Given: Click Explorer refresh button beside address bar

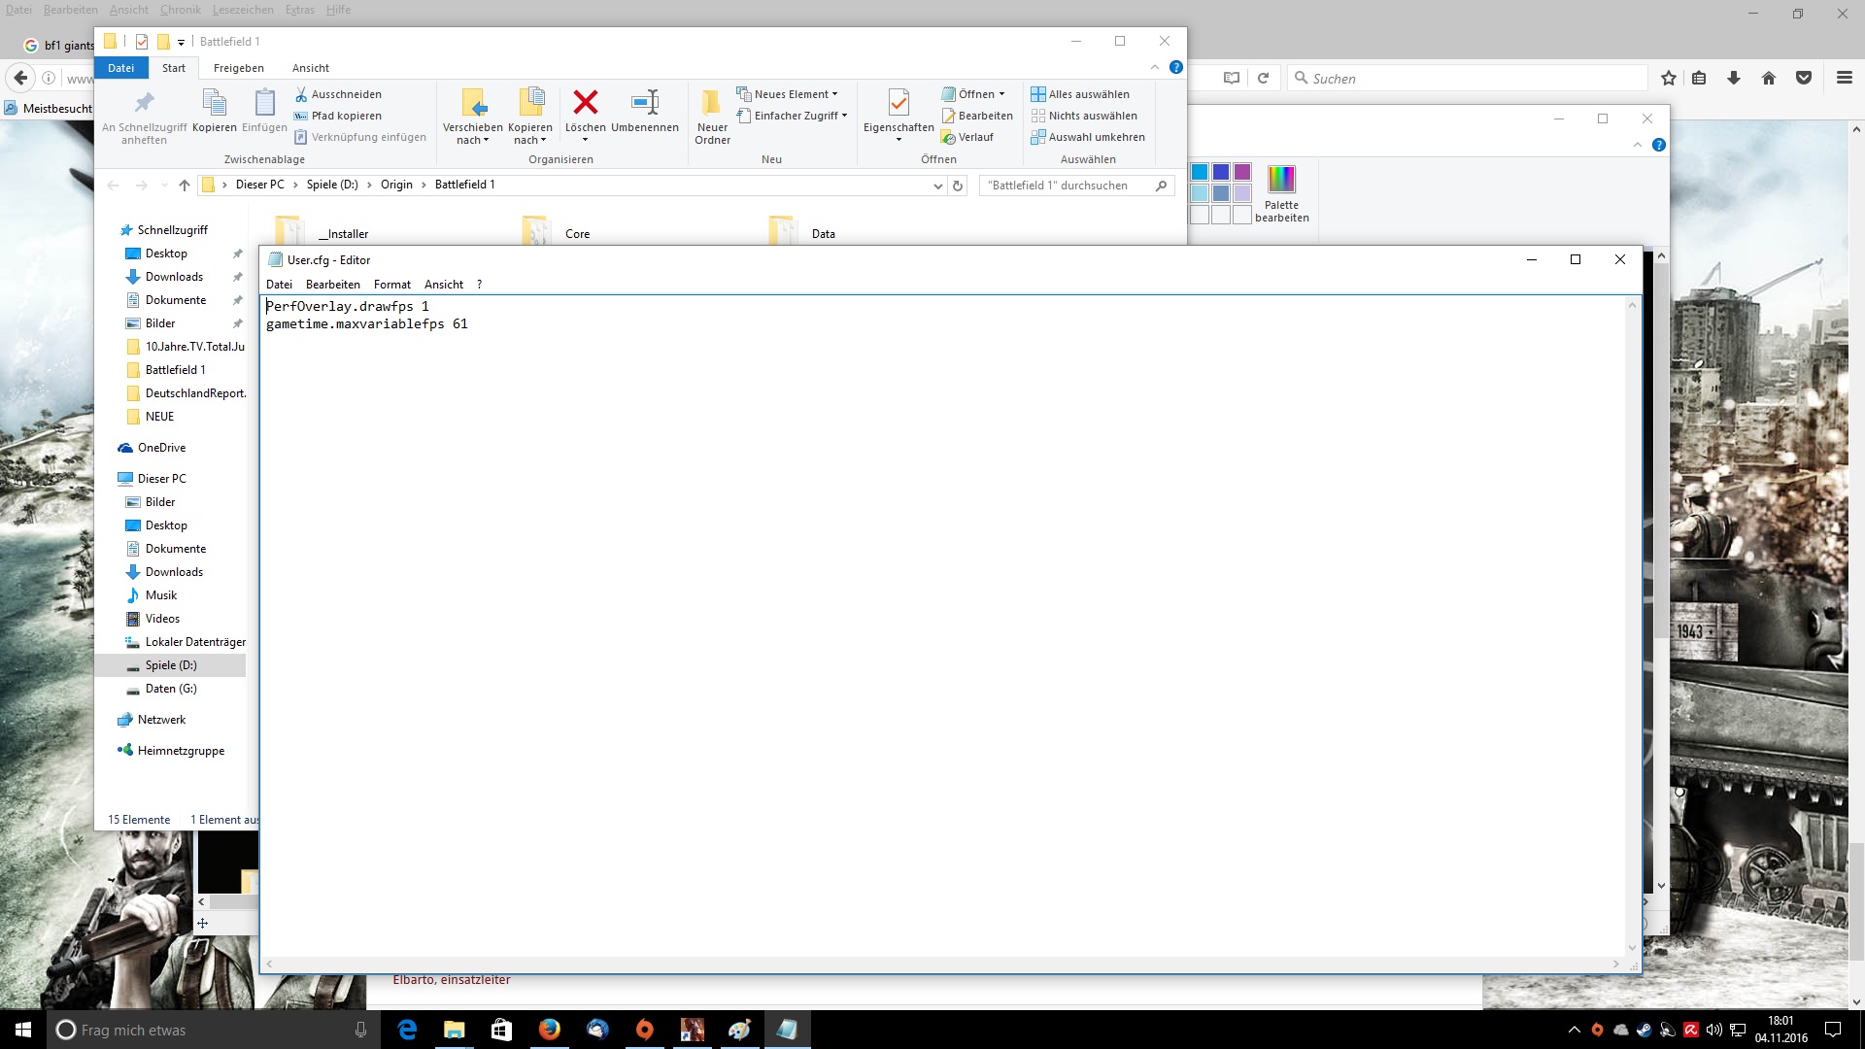Looking at the screenshot, I should coord(958,186).
